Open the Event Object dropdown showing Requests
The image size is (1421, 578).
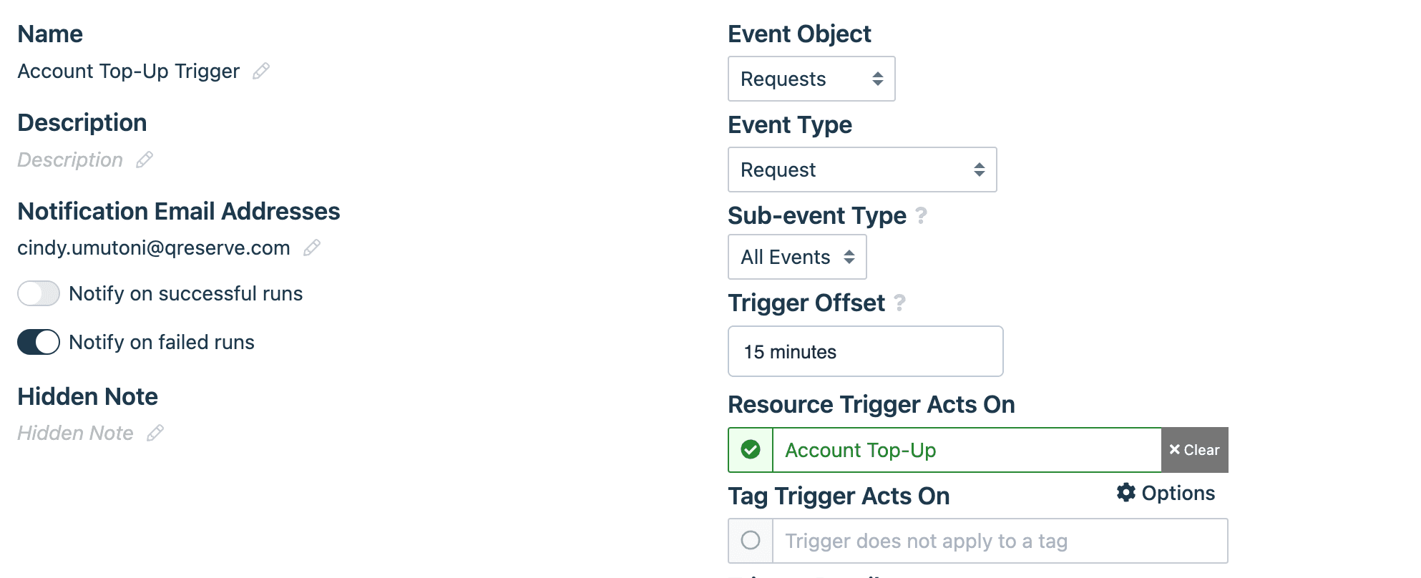point(811,79)
